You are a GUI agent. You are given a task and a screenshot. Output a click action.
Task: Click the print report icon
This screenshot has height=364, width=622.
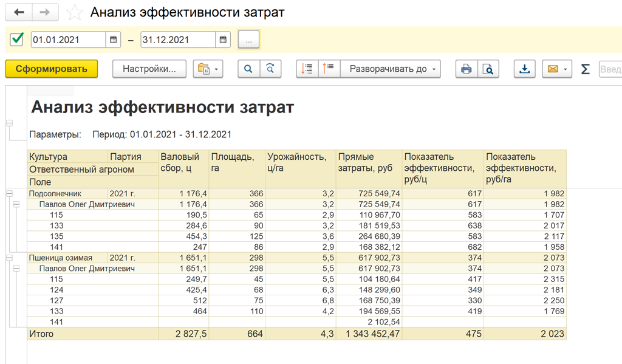pos(466,69)
